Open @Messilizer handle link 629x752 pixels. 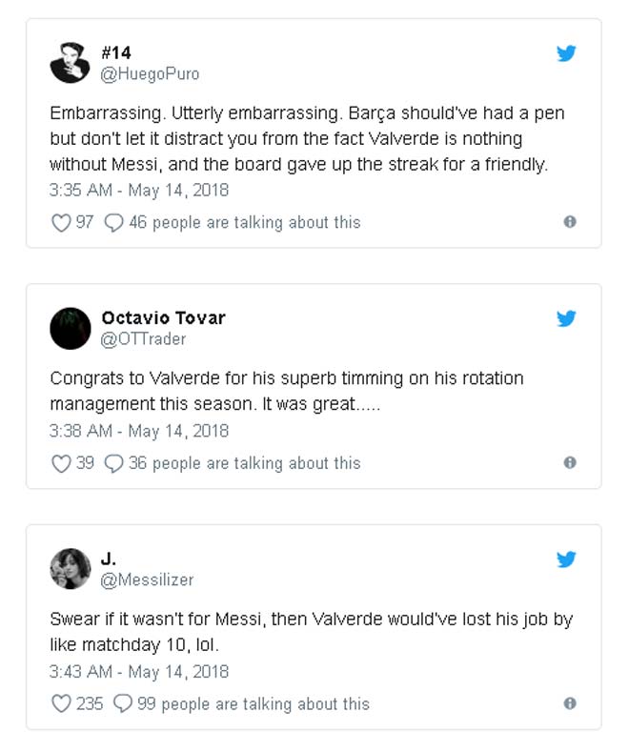(x=147, y=579)
